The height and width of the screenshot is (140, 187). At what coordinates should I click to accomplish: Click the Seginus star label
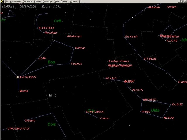click(x=76, y=64)
